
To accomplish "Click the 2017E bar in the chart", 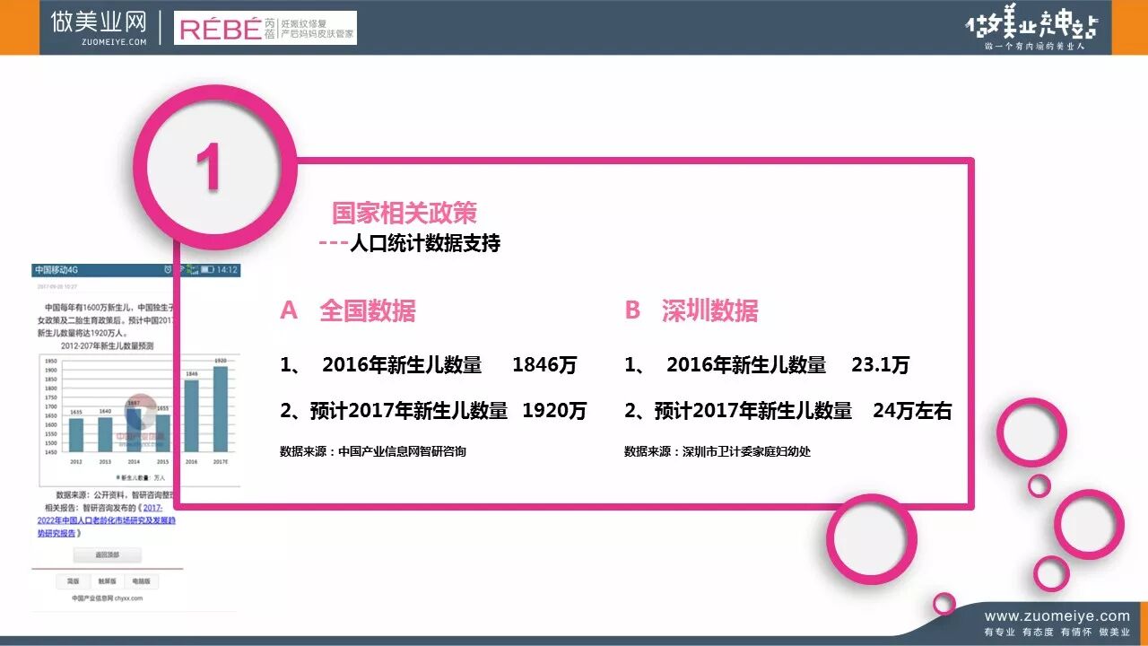I will 220,409.
